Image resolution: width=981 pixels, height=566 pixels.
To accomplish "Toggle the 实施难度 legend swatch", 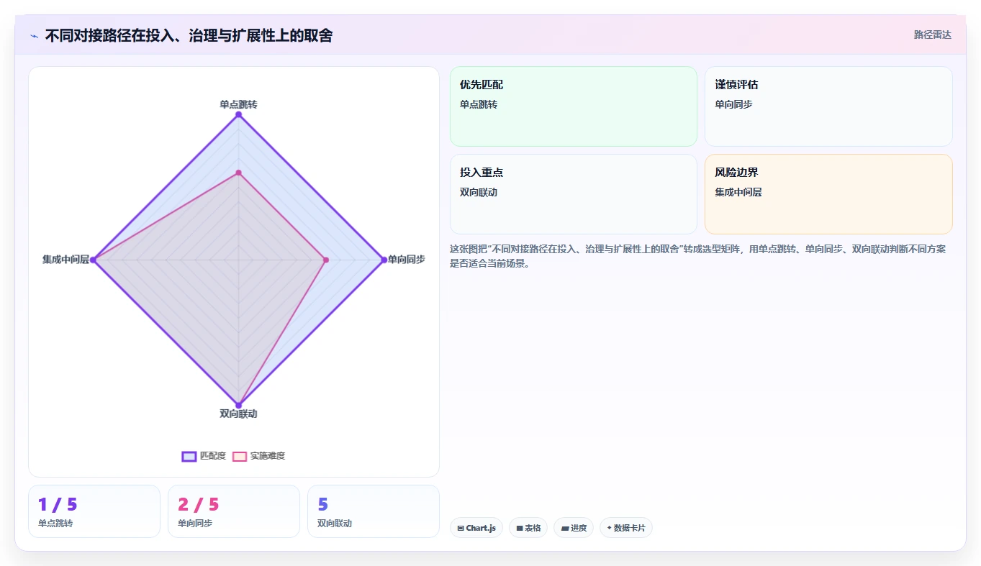I will click(240, 456).
